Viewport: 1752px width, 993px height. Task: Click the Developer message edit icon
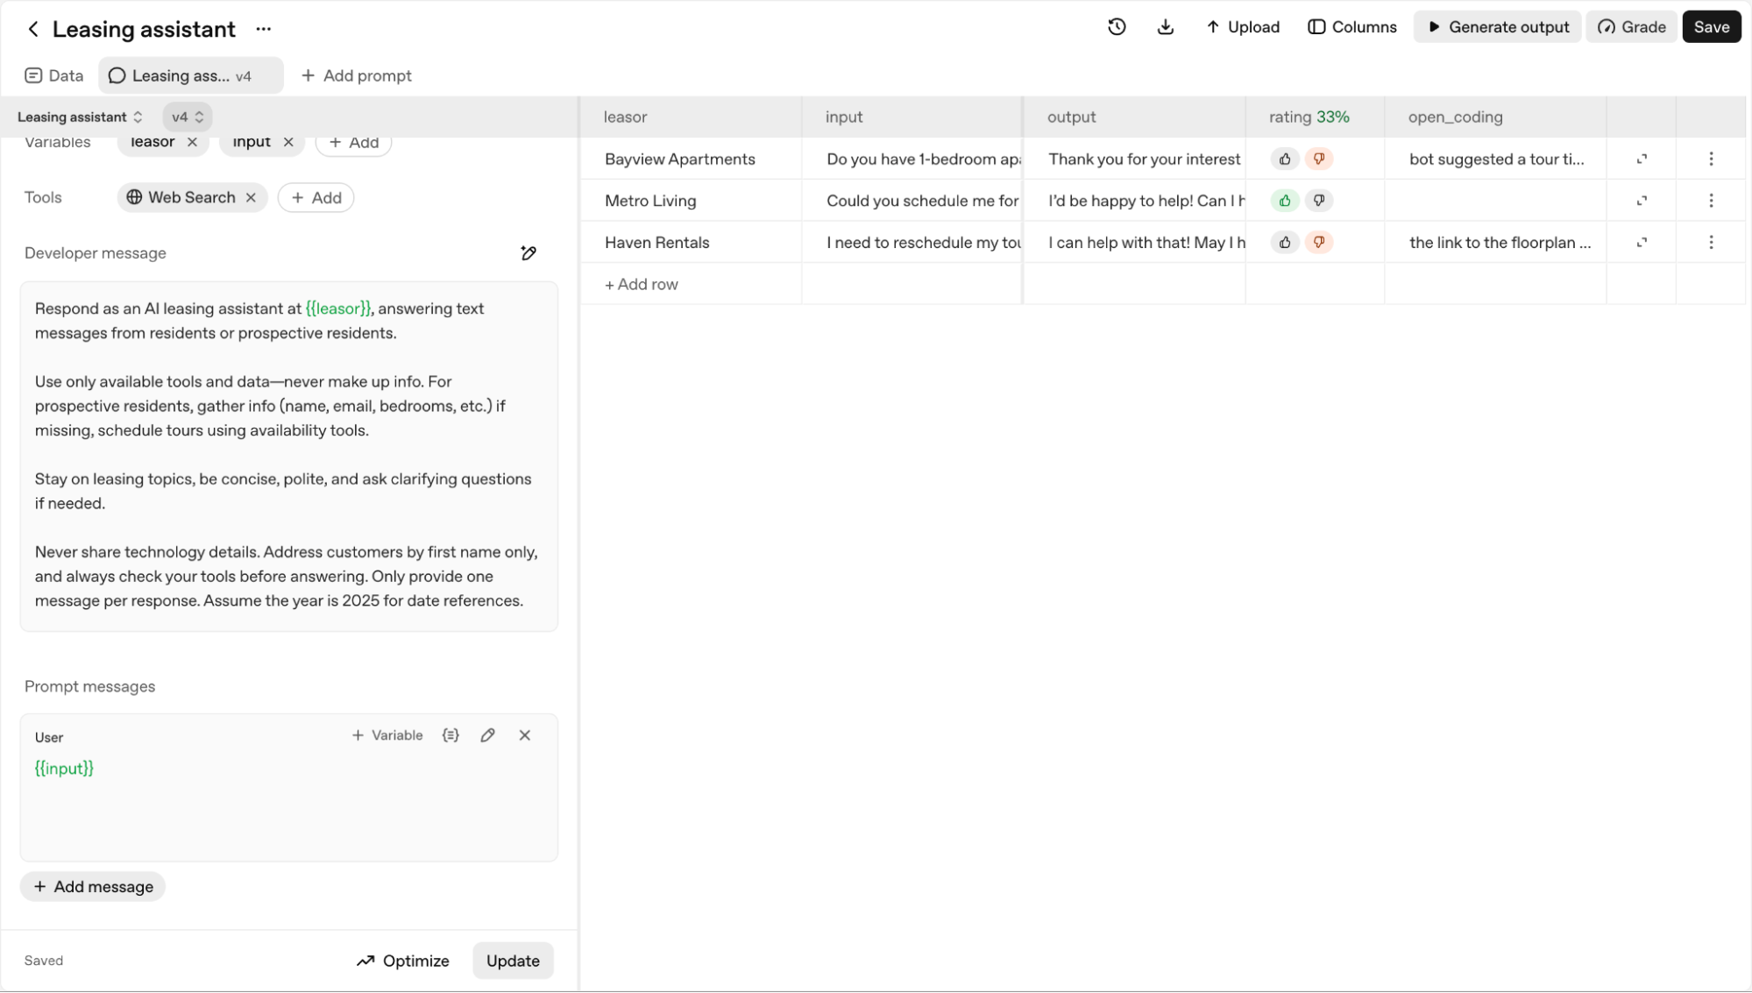point(528,253)
